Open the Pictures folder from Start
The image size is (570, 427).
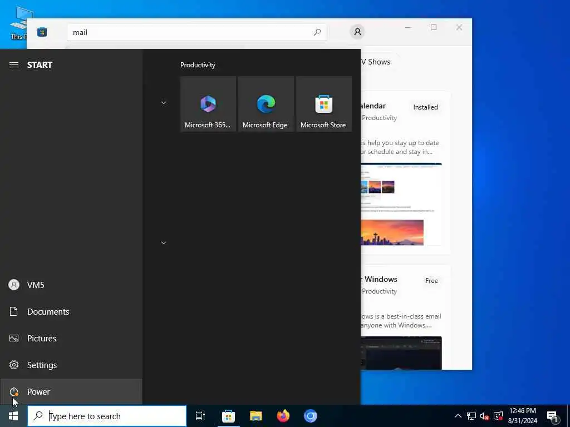click(71, 339)
